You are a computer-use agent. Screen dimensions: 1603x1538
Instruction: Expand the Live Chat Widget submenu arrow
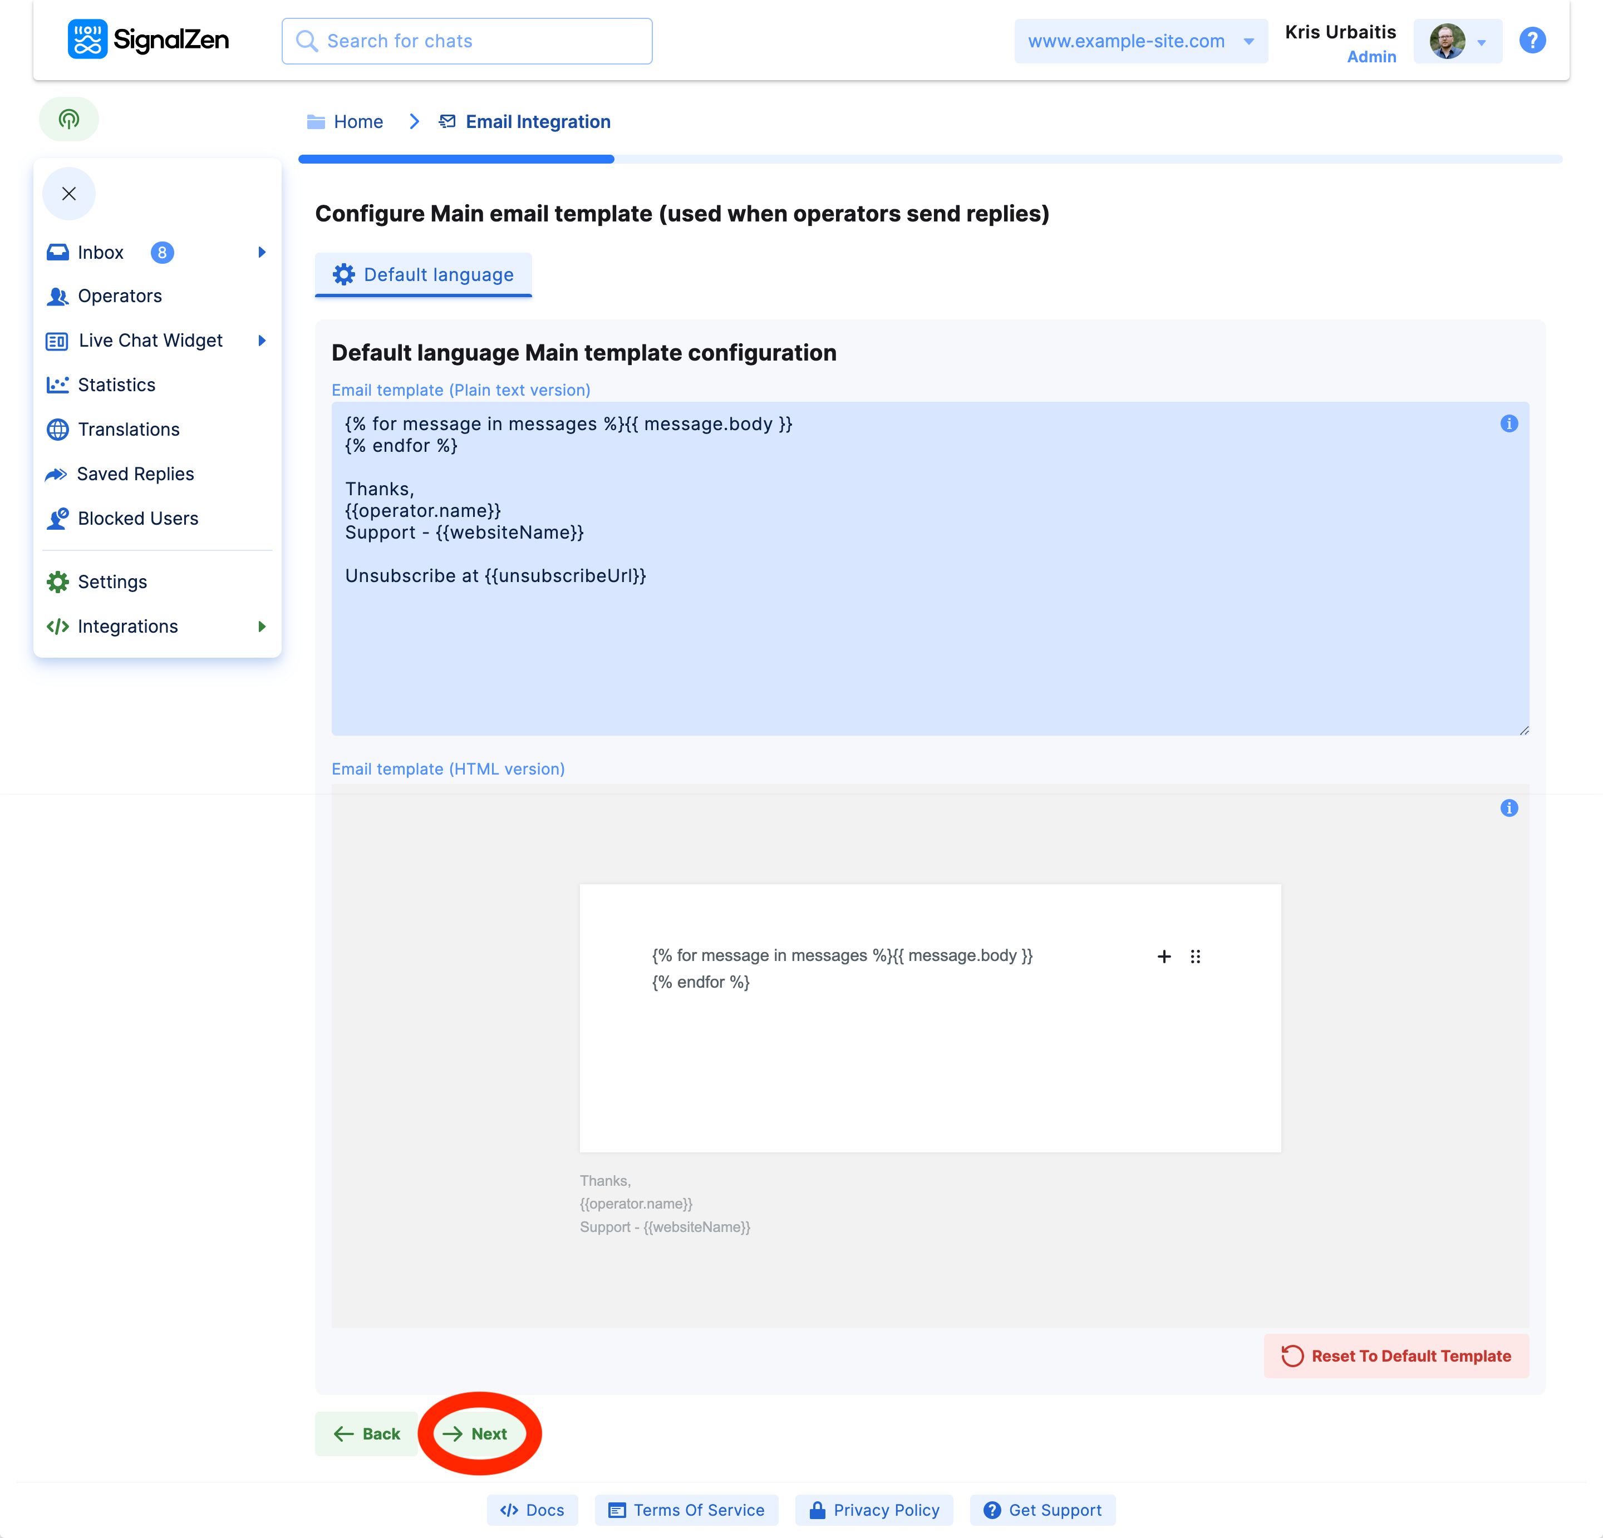(262, 340)
